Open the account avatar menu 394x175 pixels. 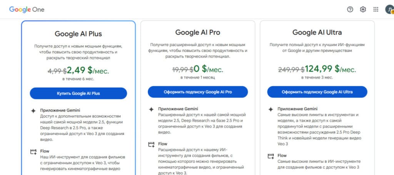tap(389, 10)
